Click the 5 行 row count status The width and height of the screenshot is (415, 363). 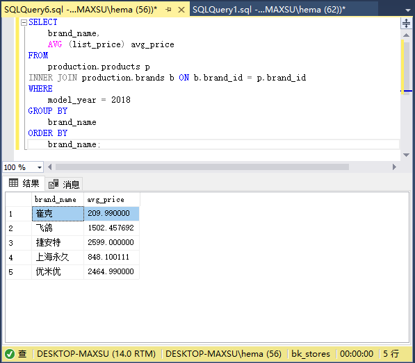pyautogui.click(x=391, y=354)
